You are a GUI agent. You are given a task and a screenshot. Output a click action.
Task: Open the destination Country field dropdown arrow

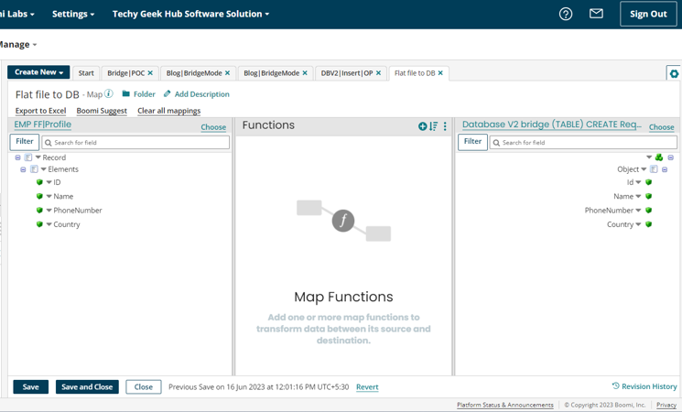point(638,224)
